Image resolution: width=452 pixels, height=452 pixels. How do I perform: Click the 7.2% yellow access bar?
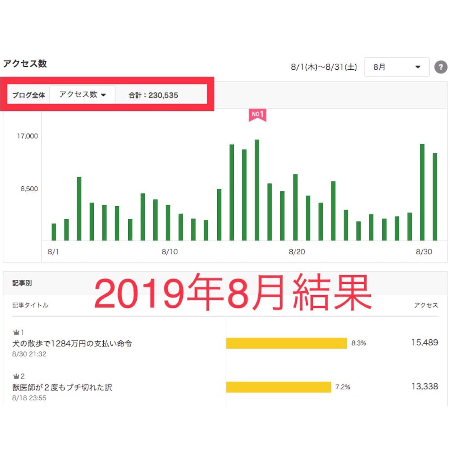tap(279, 387)
